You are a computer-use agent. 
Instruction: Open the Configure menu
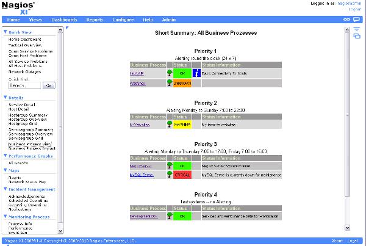tap(123, 20)
